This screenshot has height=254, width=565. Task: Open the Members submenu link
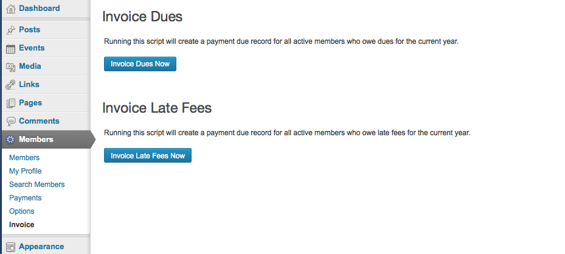24,158
